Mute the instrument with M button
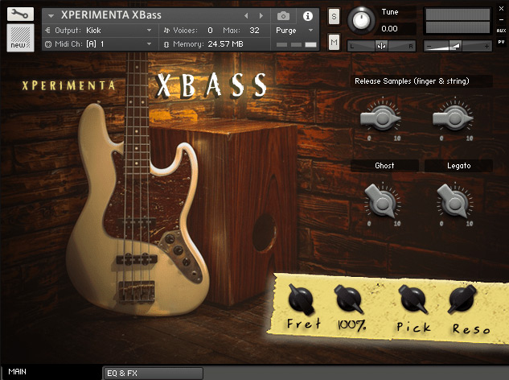 [334, 41]
